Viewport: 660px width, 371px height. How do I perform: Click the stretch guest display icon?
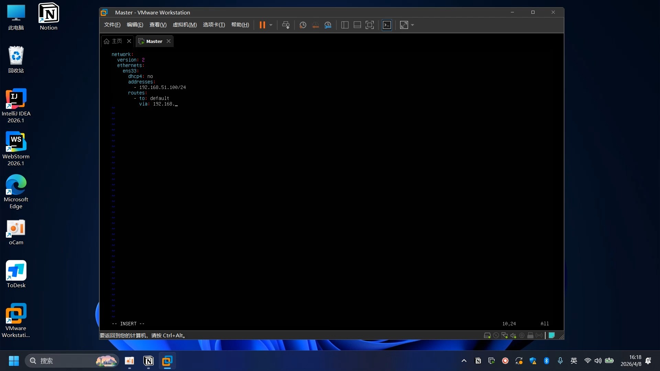click(x=404, y=25)
